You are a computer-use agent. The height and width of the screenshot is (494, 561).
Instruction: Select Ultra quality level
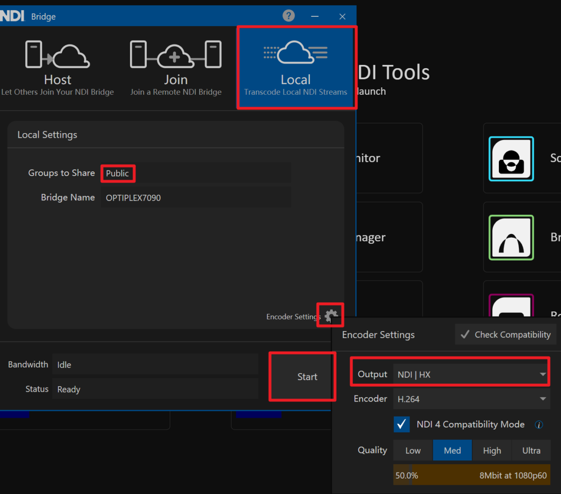[531, 450]
